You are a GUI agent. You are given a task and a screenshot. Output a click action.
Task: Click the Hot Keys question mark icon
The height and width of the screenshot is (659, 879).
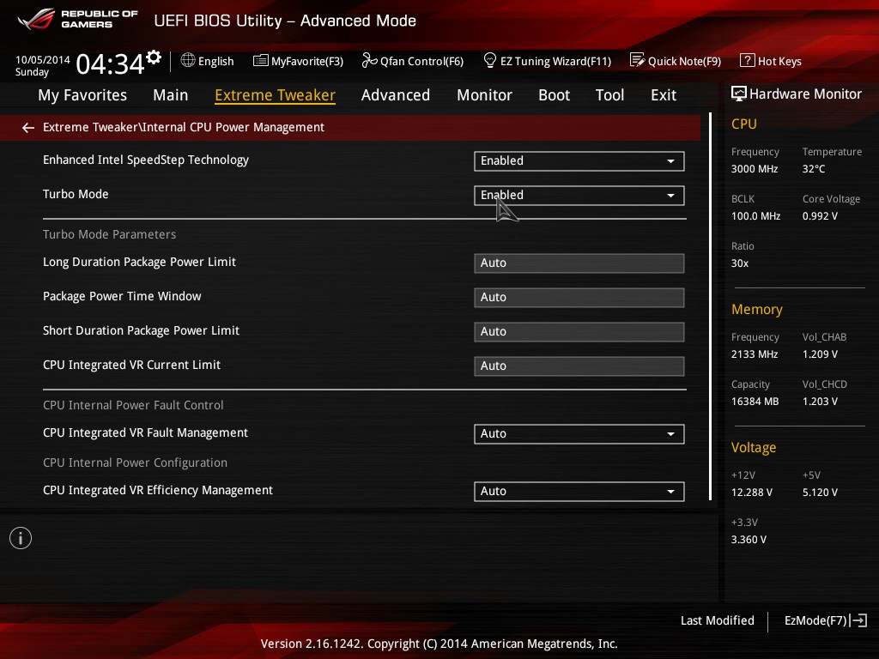[x=748, y=60]
